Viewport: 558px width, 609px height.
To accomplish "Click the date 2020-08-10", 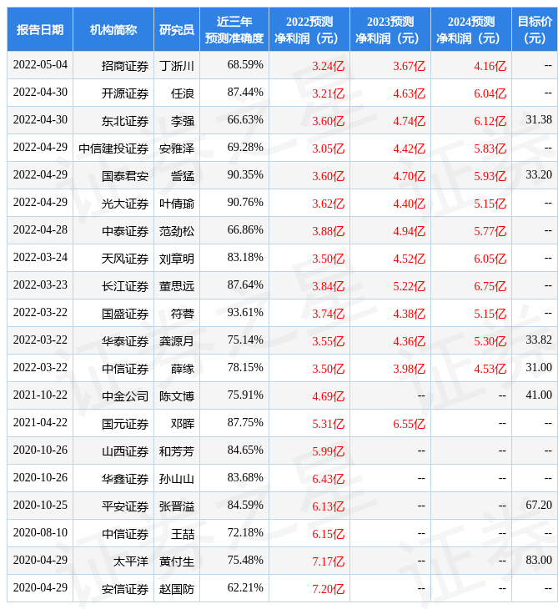I will coord(40,533).
